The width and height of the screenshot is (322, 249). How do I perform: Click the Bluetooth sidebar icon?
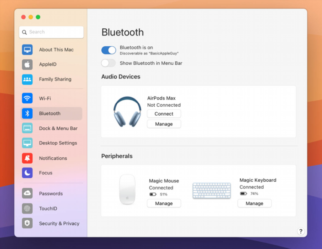(x=27, y=113)
